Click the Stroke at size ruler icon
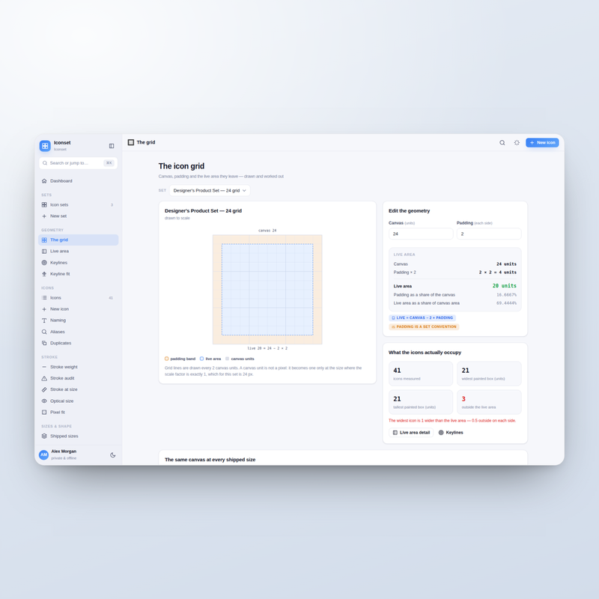The image size is (599, 599). click(x=44, y=389)
